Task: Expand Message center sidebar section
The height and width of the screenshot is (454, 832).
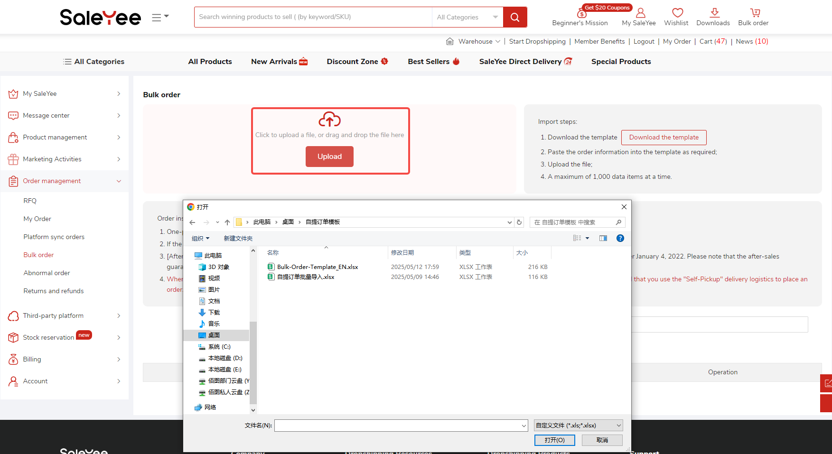Action: [65, 115]
